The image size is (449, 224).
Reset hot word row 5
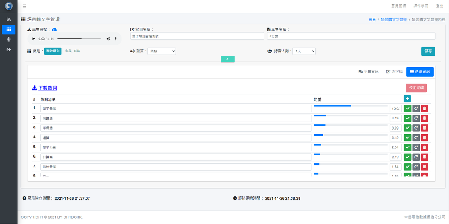pyautogui.click(x=416, y=147)
